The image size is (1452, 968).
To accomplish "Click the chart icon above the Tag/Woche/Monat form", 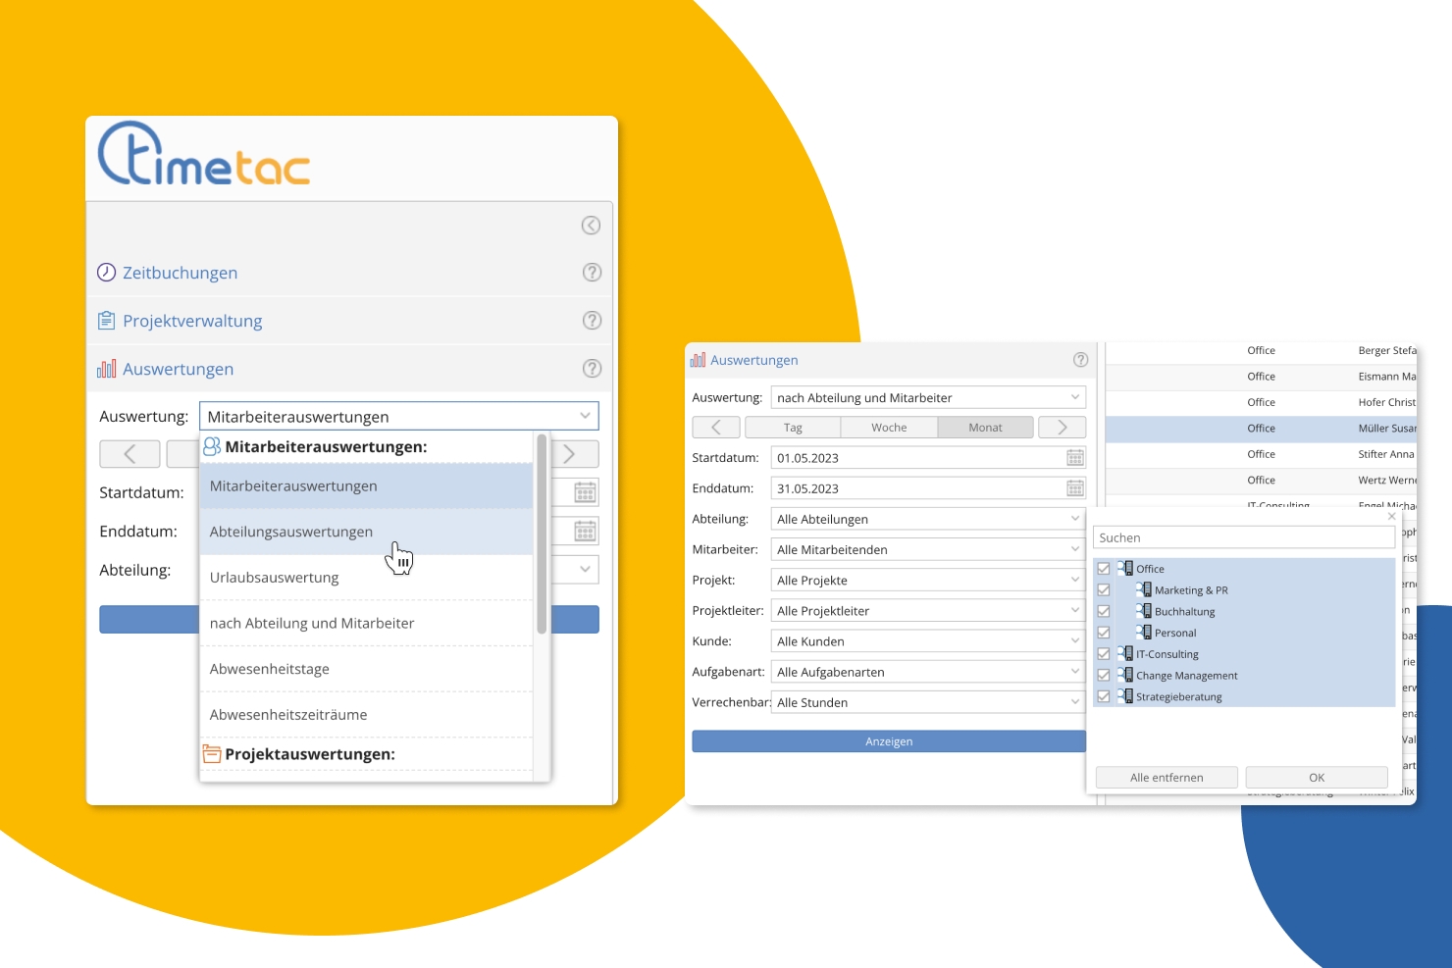I will click(x=699, y=360).
